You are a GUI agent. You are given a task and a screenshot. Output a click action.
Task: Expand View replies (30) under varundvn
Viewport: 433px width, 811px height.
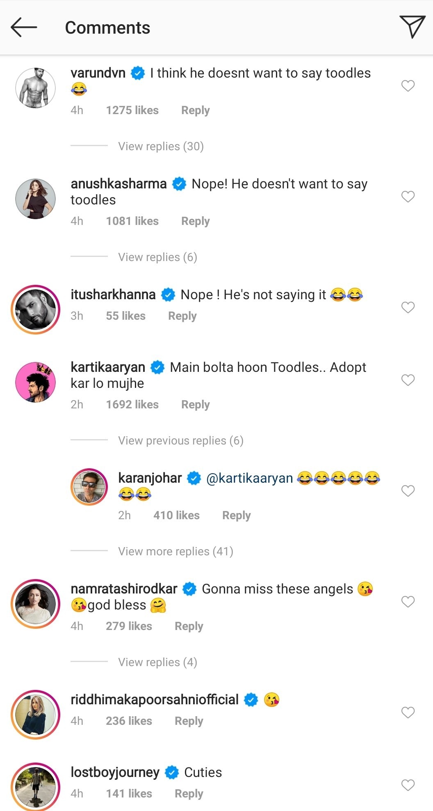click(x=161, y=147)
